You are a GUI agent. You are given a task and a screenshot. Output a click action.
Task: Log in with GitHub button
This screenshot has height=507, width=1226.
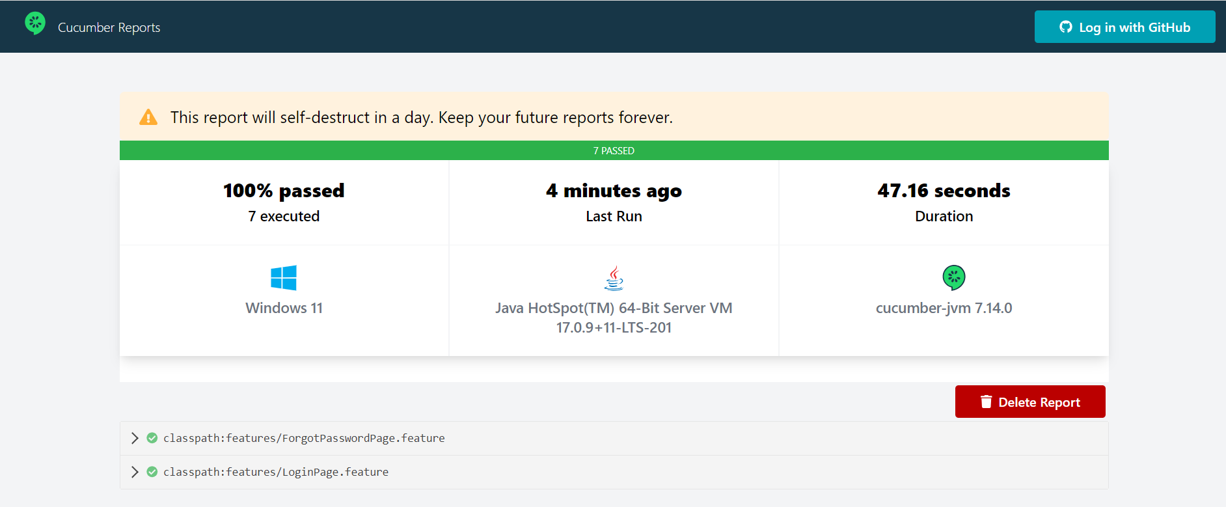pyautogui.click(x=1124, y=27)
